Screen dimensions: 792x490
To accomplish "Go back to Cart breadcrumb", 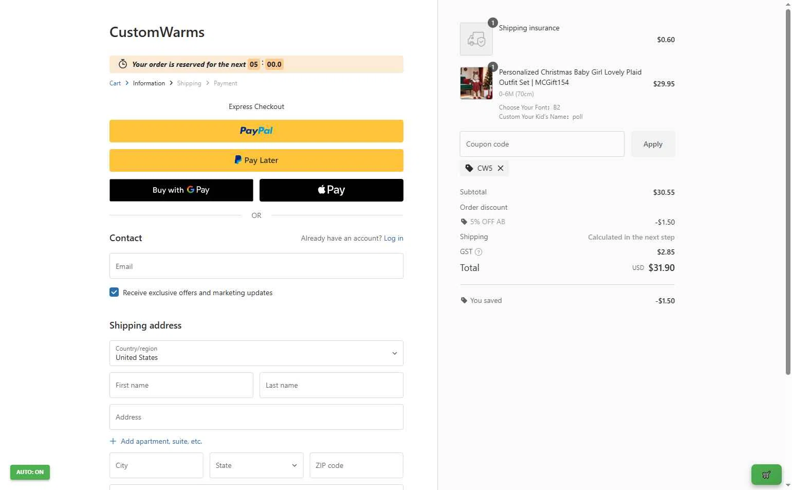I will (115, 83).
